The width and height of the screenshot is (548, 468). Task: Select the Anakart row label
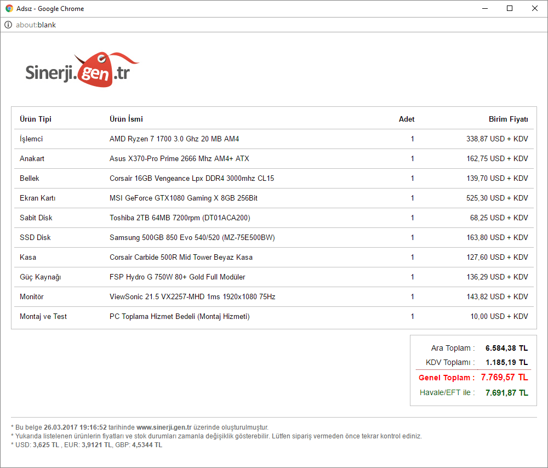tap(32, 159)
